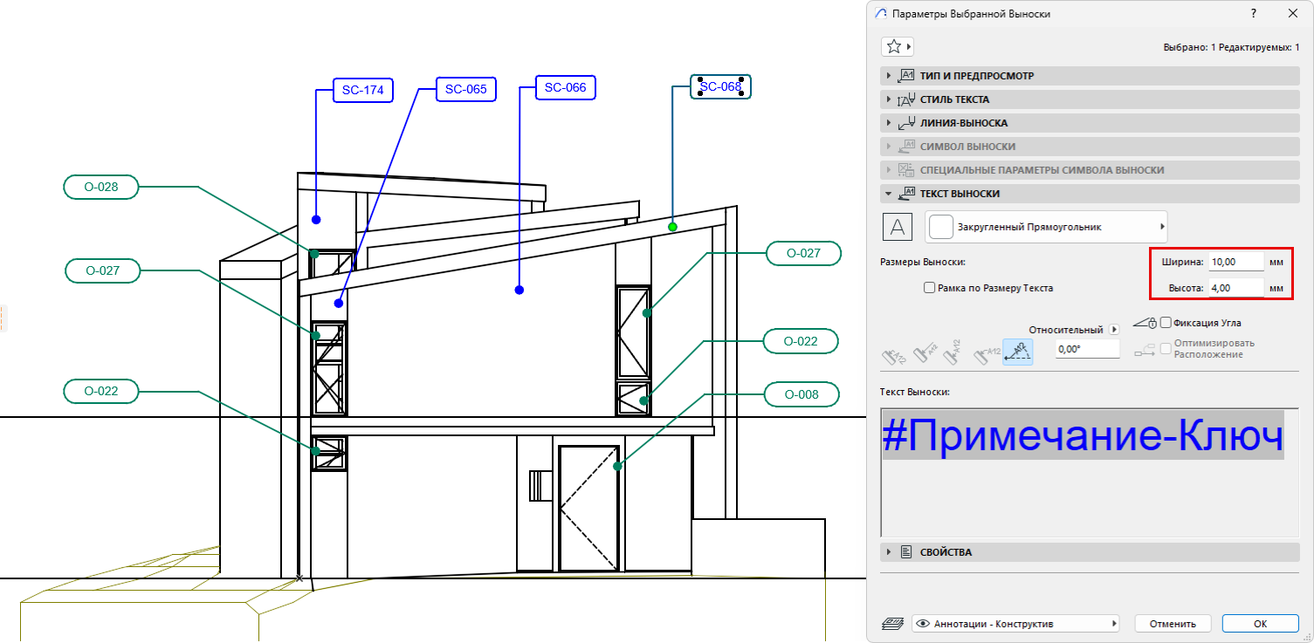Screen dimensions: 1314x643
Task: Click the Label Text section icon
Action: pos(906,194)
